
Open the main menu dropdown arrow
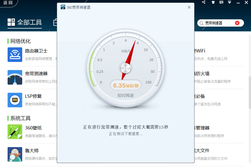(229, 2)
